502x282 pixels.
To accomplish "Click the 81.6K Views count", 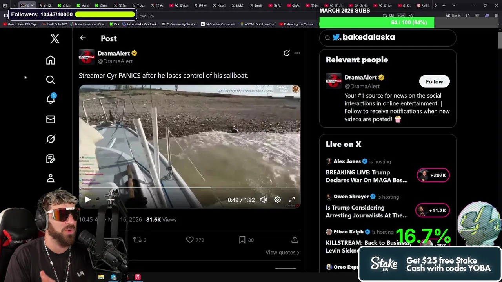I will click(x=161, y=220).
